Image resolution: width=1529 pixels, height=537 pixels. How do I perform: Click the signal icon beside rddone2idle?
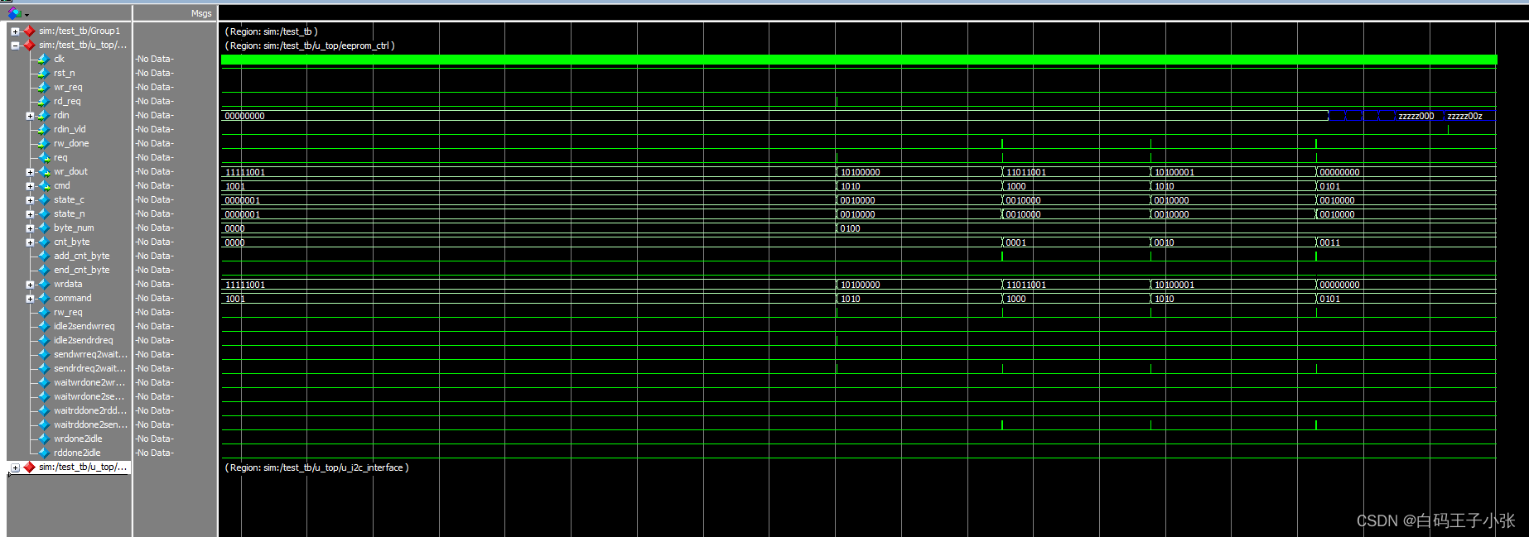click(x=45, y=453)
